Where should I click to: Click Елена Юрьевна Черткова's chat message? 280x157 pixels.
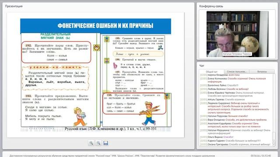point(232,94)
